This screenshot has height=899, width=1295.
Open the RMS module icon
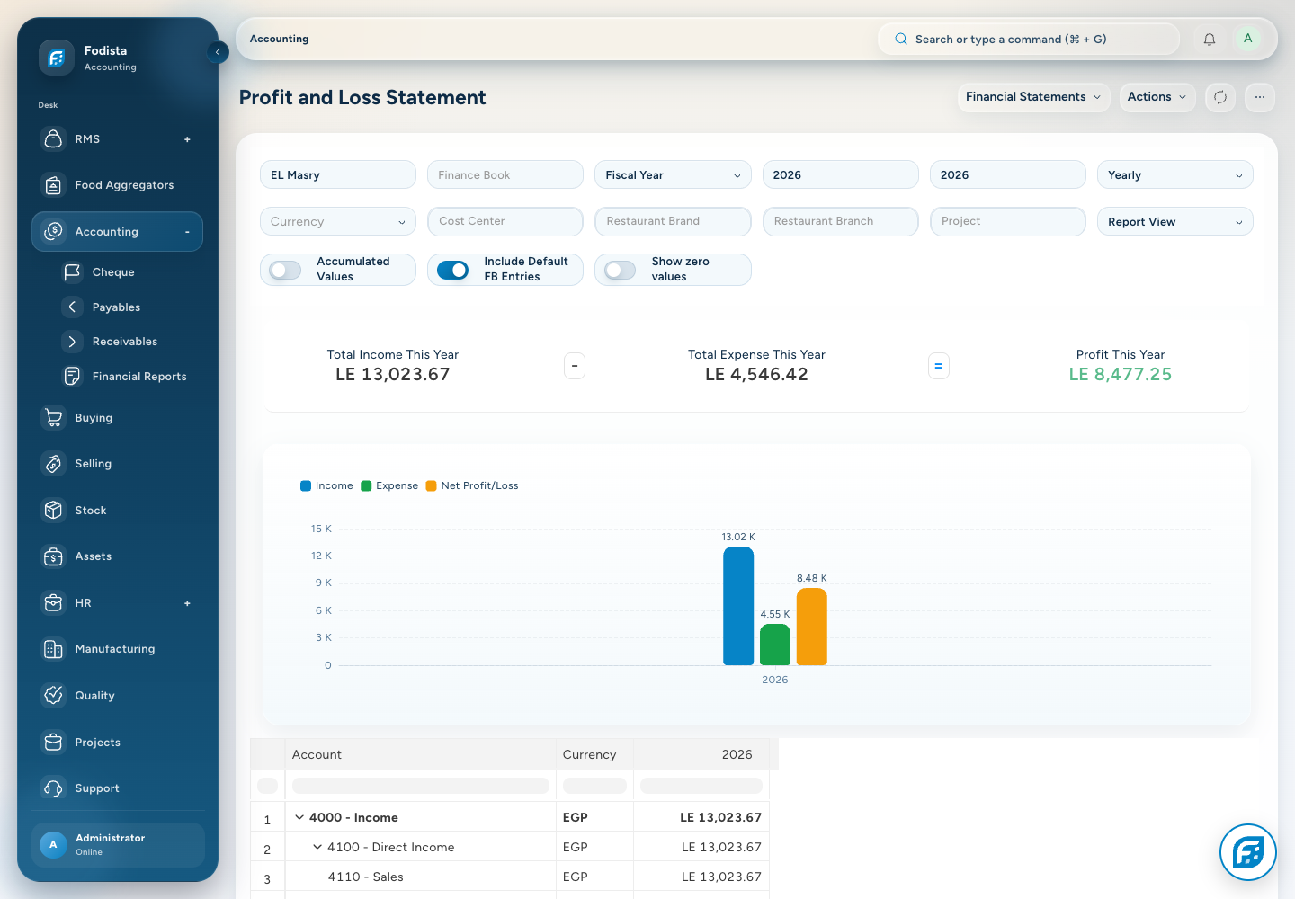[54, 138]
